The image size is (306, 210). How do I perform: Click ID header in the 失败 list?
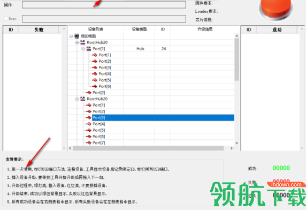point(11,29)
